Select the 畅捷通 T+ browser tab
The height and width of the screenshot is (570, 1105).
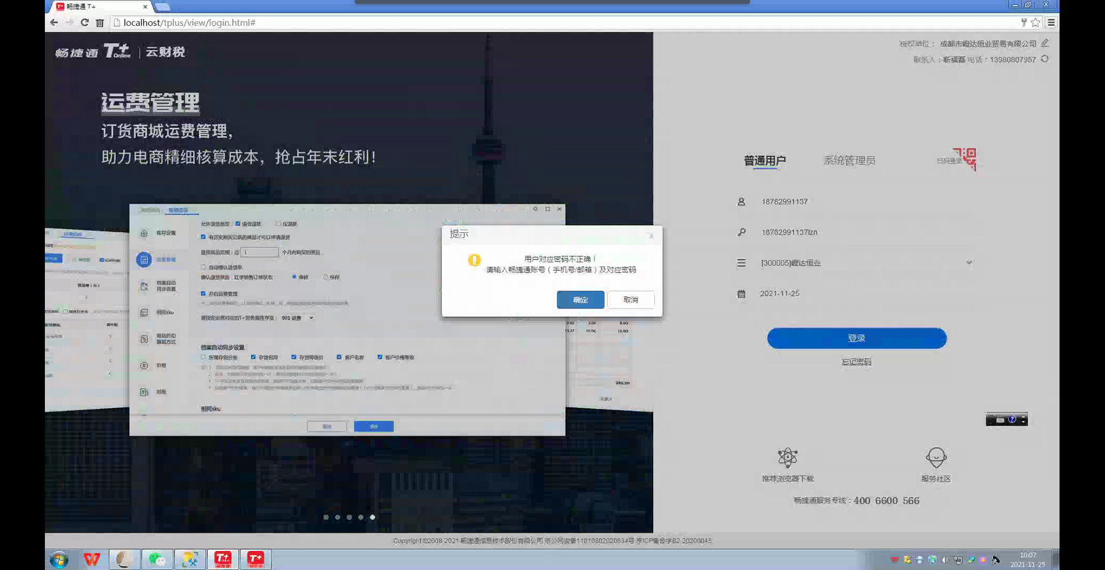tap(101, 6)
